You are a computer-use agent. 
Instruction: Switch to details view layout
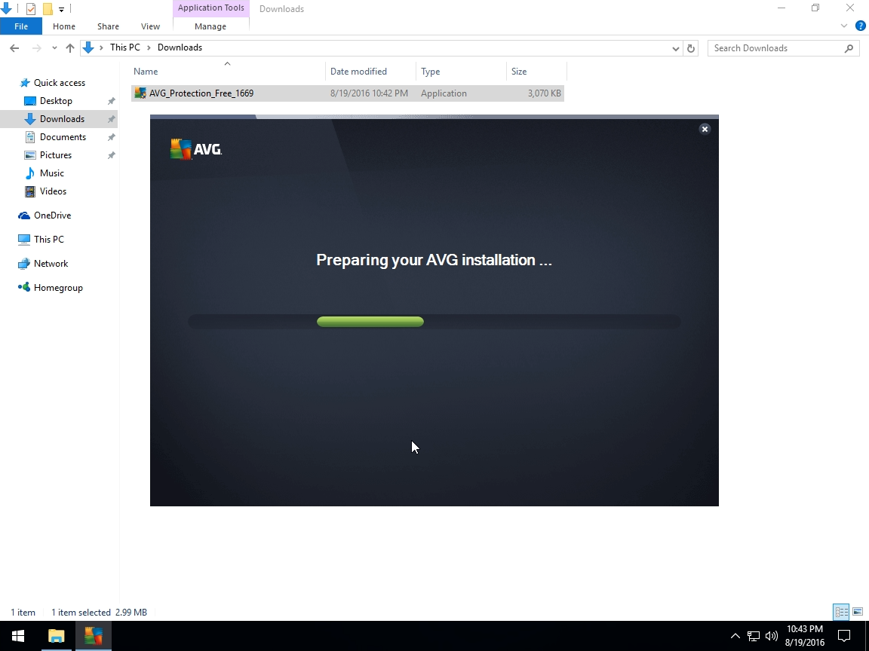[x=841, y=612]
